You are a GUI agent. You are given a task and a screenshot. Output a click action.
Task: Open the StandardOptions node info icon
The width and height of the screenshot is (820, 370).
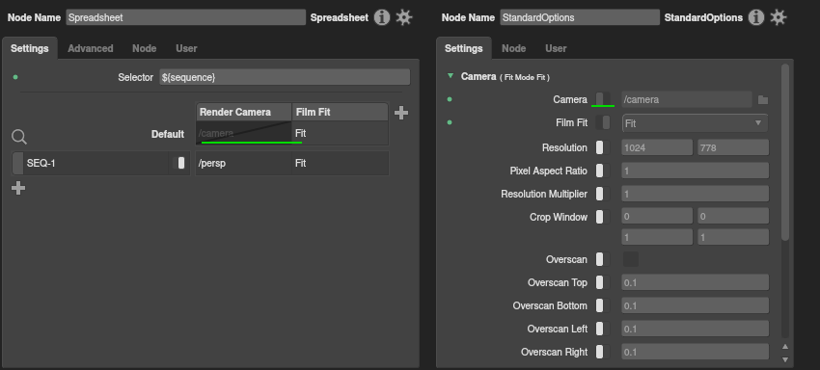[756, 17]
